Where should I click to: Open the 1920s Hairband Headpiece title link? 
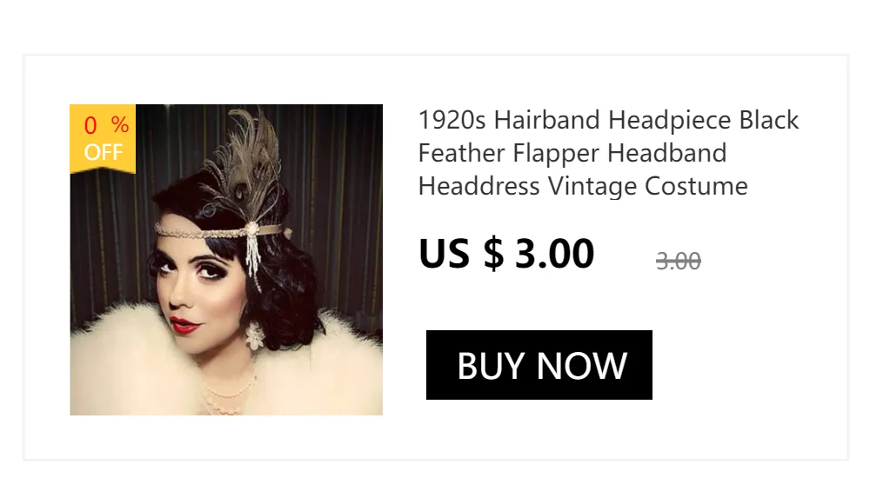[608, 153]
